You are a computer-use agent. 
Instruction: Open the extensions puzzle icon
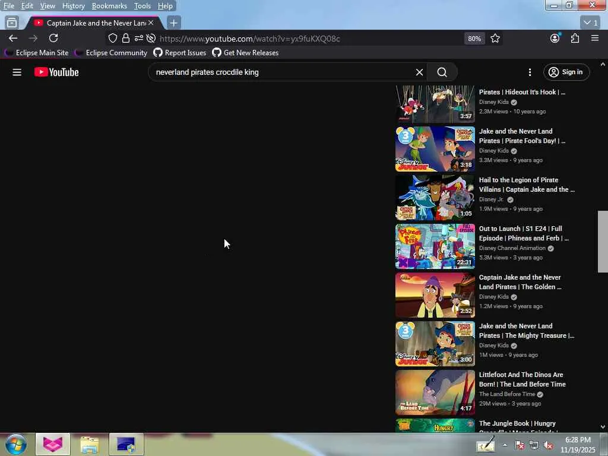click(x=575, y=38)
